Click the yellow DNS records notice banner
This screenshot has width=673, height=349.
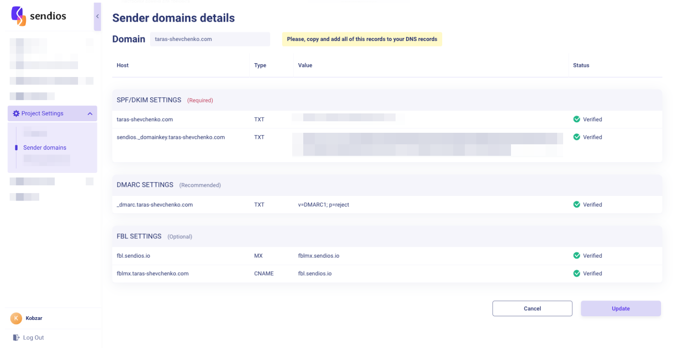362,39
